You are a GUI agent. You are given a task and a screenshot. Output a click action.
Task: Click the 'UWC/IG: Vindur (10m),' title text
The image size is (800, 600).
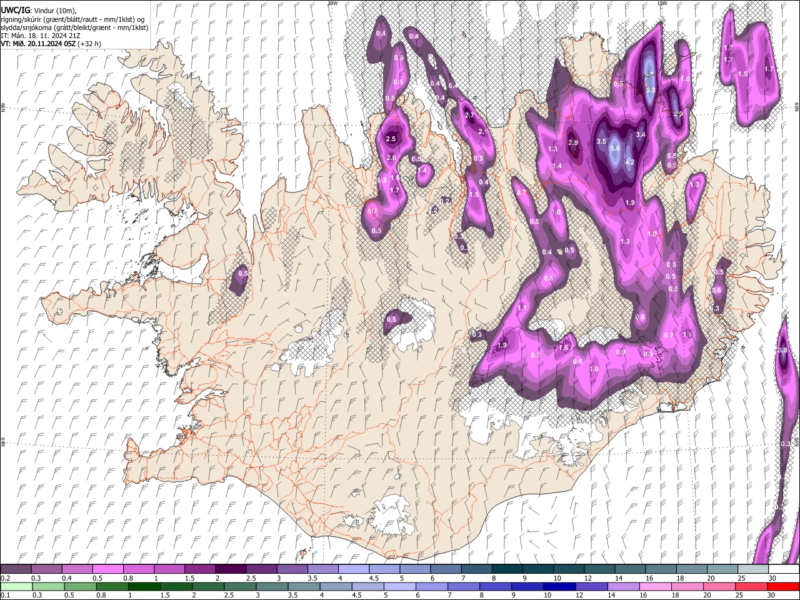39,11
